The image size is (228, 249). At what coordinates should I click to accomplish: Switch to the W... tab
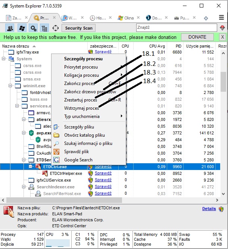click(x=72, y=18)
